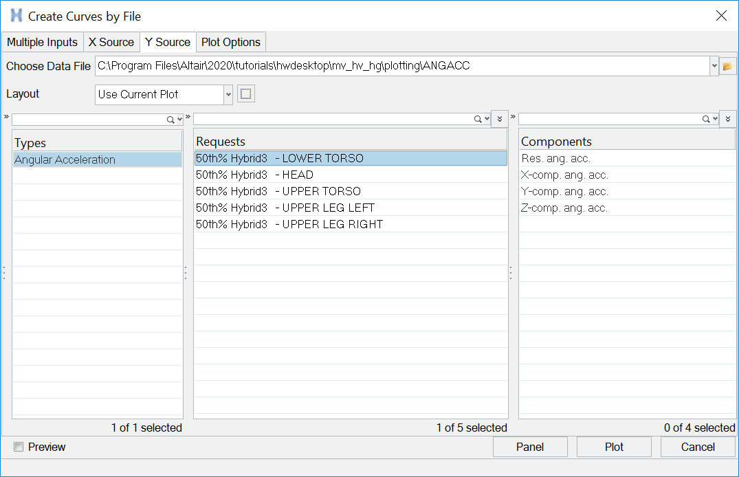Select 50th% Hybrid3 - UPPER LEG LEFT request

click(351, 208)
